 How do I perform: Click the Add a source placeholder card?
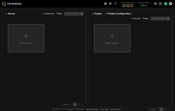point(26,38)
